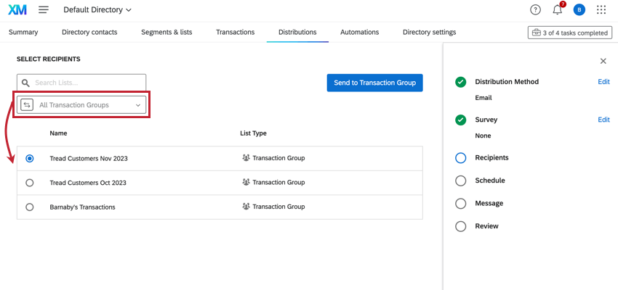Click Edit next to Survey
Viewport: 618px width, 290px height.
point(603,120)
